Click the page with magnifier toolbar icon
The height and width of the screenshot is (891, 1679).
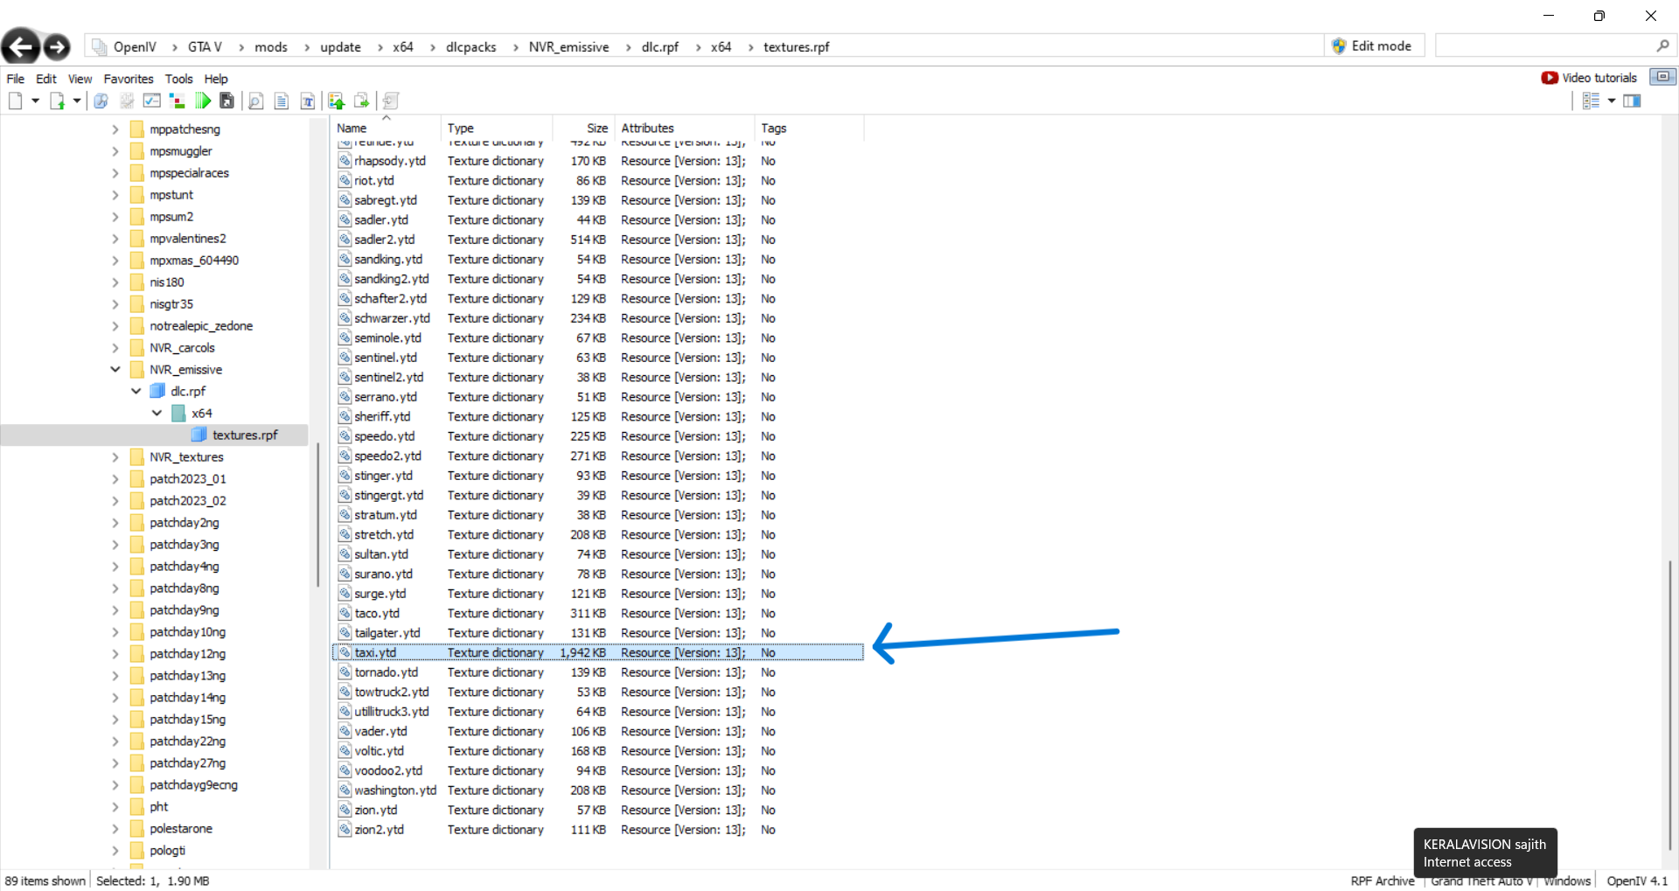(255, 101)
